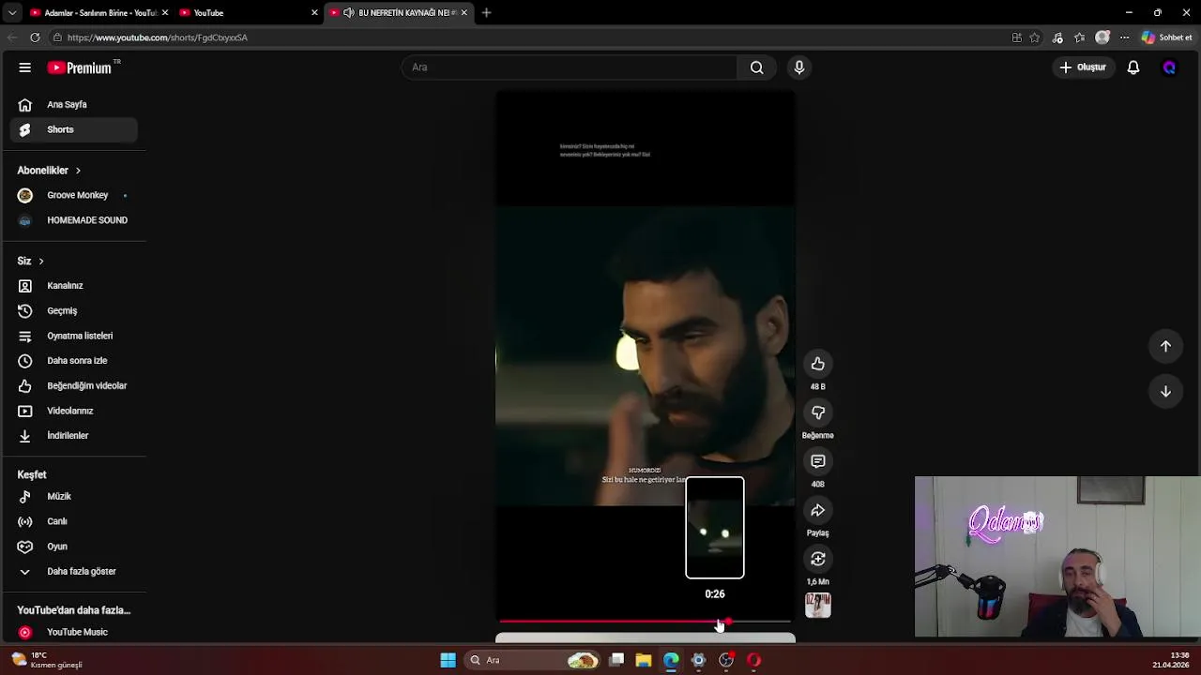Open Opera browser from taskbar
Viewport: 1201px width, 675px height.
[753, 660]
